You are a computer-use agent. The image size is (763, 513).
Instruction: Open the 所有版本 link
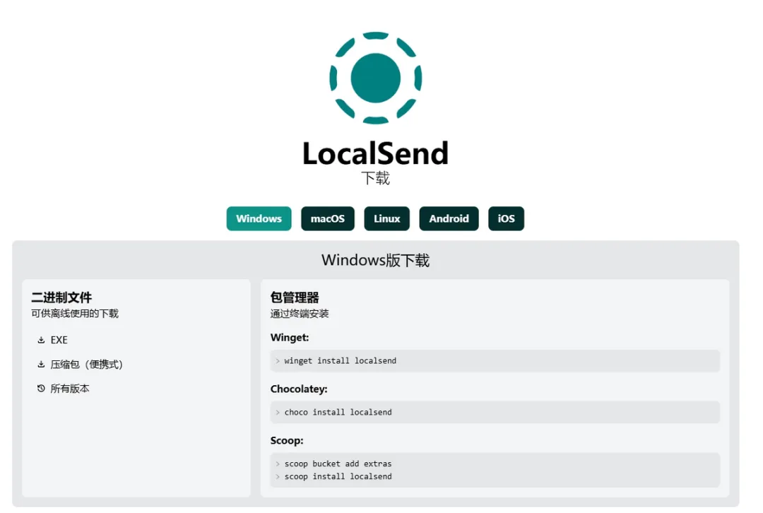pyautogui.click(x=70, y=389)
